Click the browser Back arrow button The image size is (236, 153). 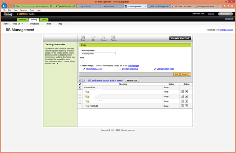[4, 6]
